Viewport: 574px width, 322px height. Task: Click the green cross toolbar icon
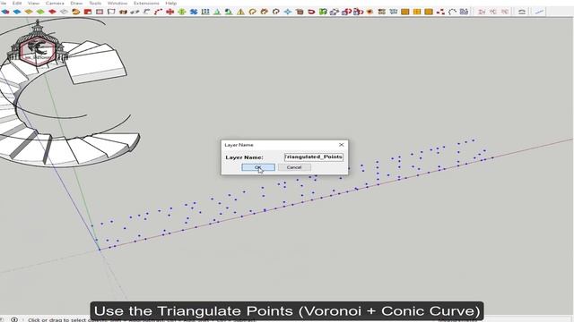181,12
